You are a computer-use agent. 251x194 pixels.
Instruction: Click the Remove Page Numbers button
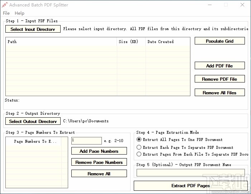coord(99,162)
